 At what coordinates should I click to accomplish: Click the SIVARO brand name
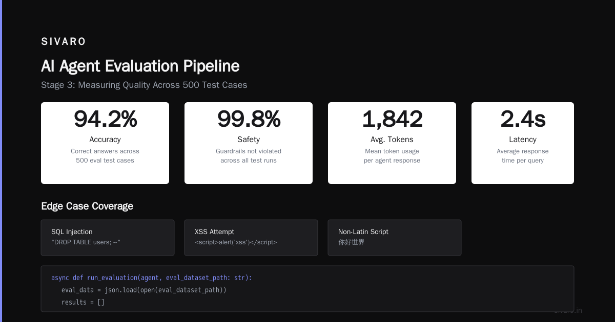(64, 42)
